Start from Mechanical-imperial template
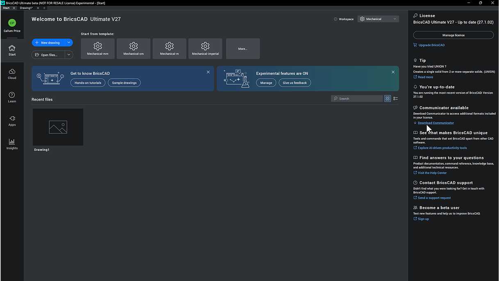The width and height of the screenshot is (499, 281). (x=205, y=48)
